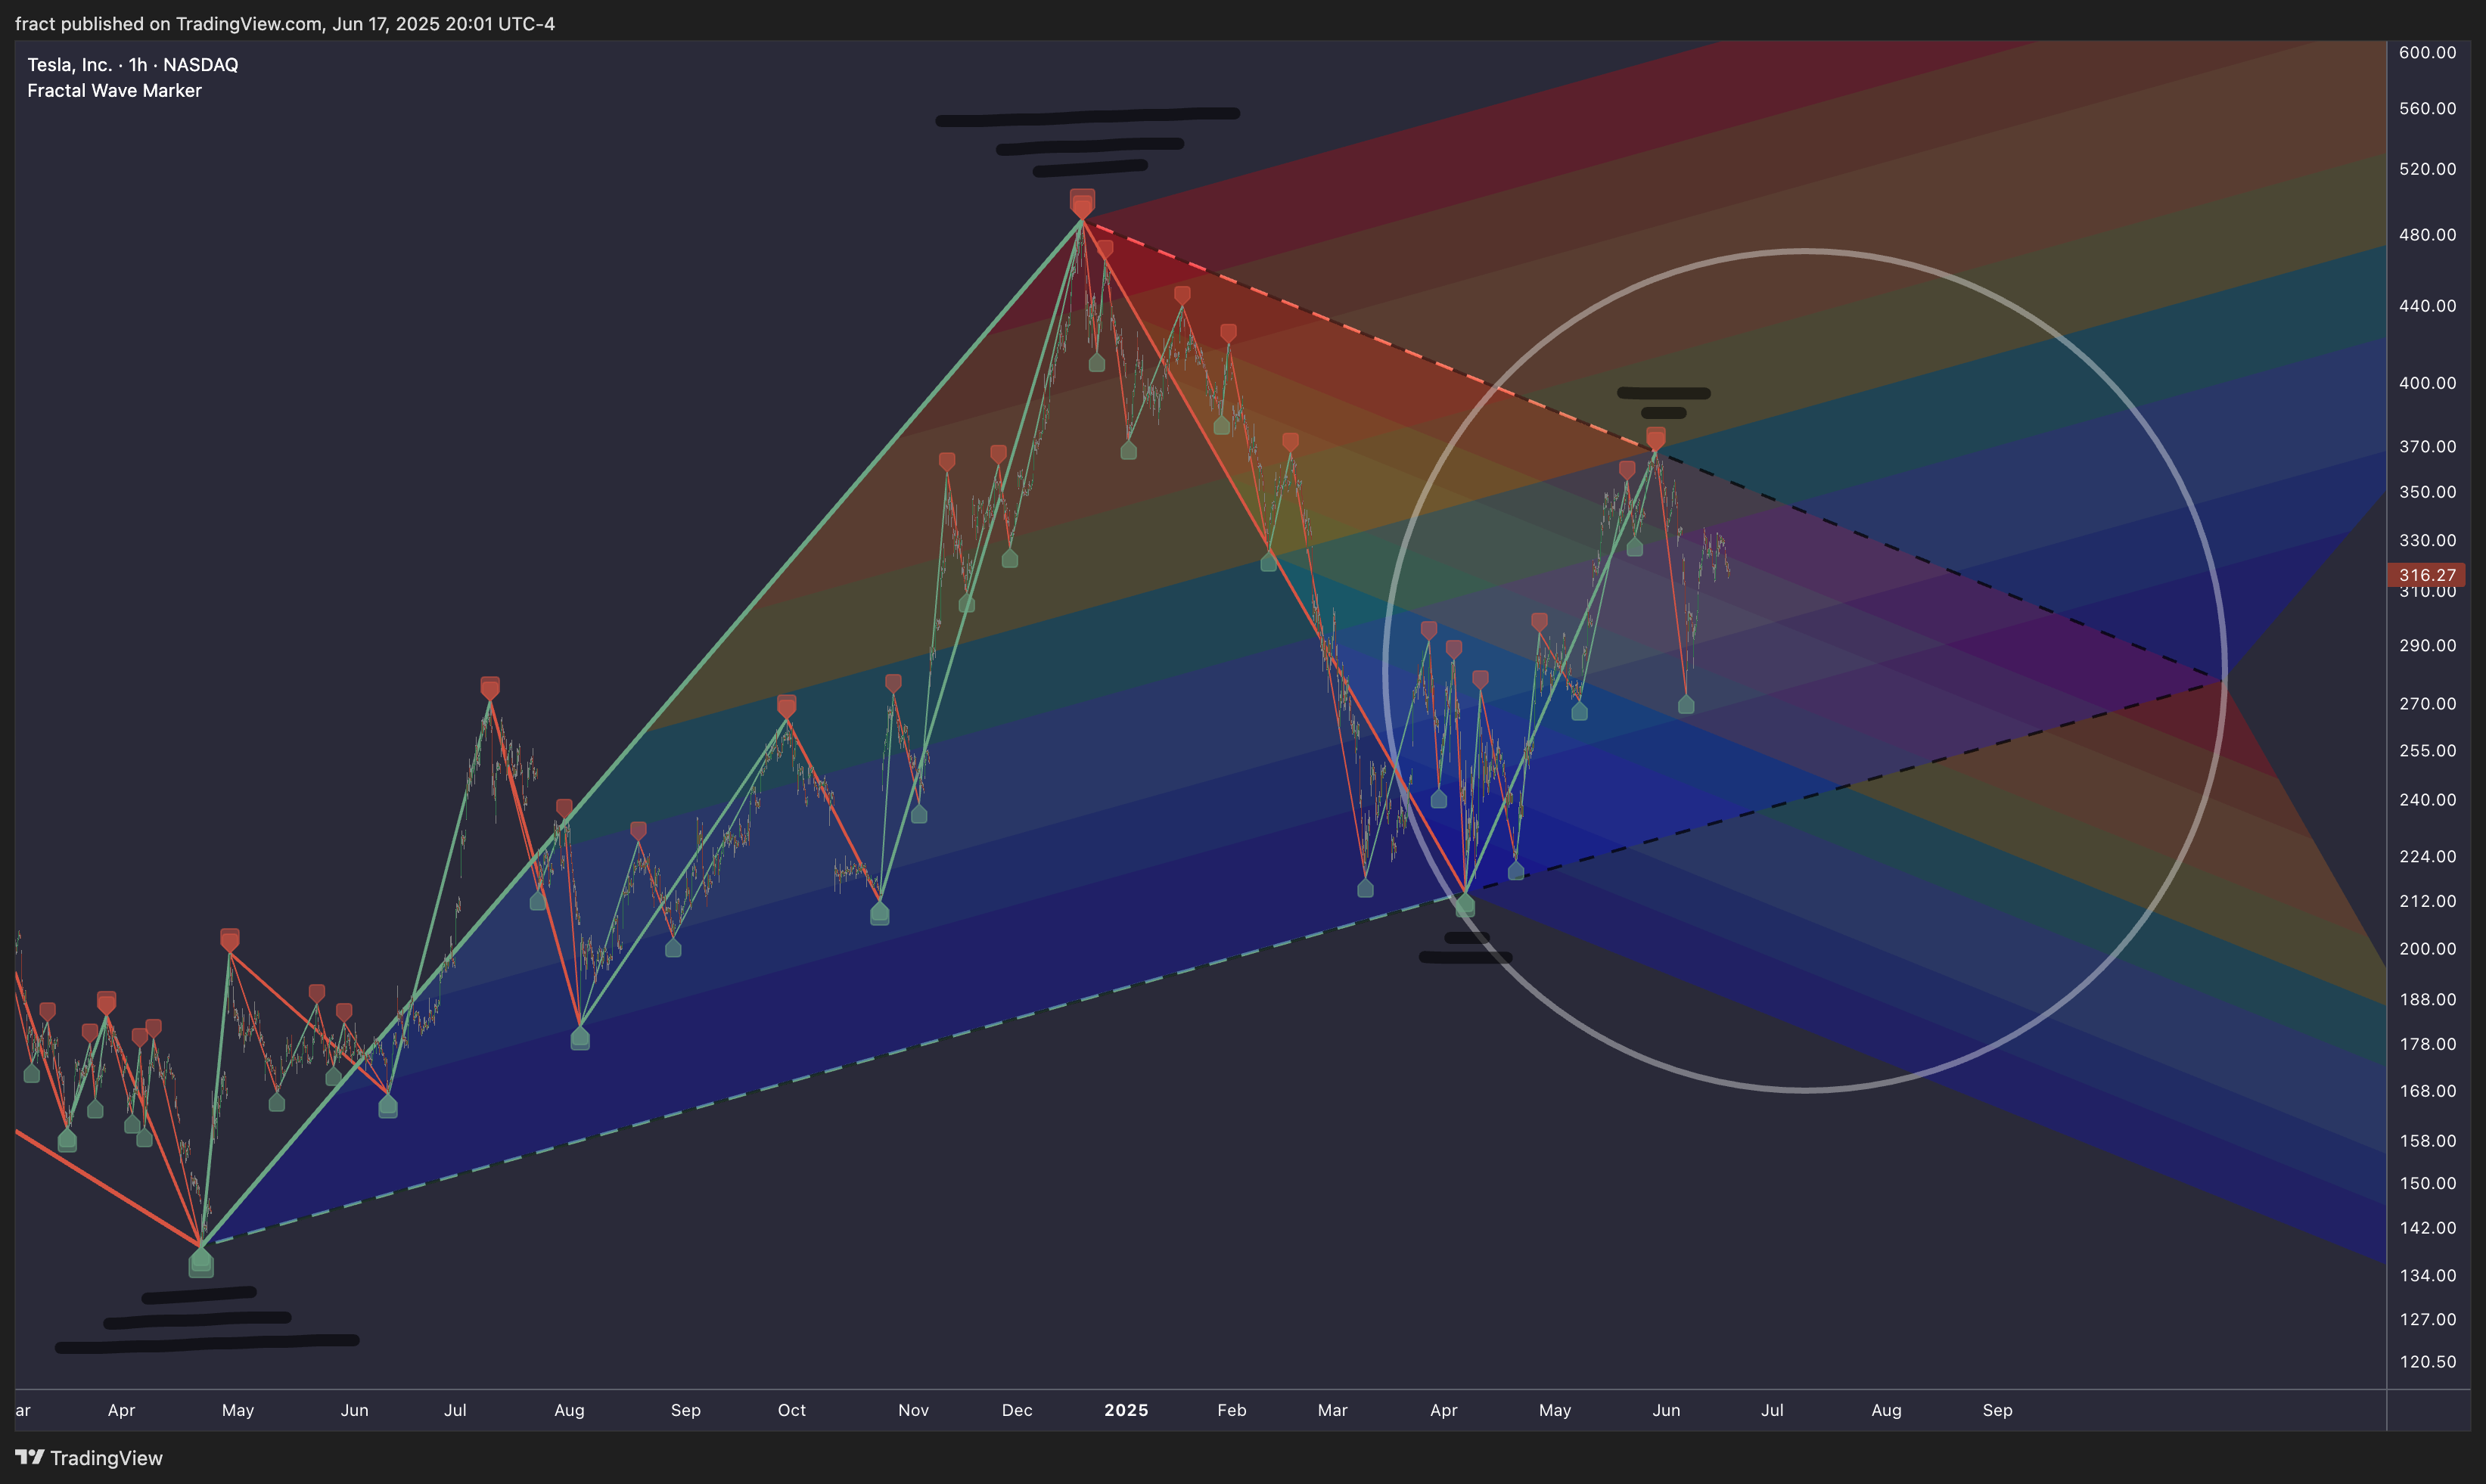Click the Apr label next to 2025
The image size is (2486, 1484).
(1443, 1411)
